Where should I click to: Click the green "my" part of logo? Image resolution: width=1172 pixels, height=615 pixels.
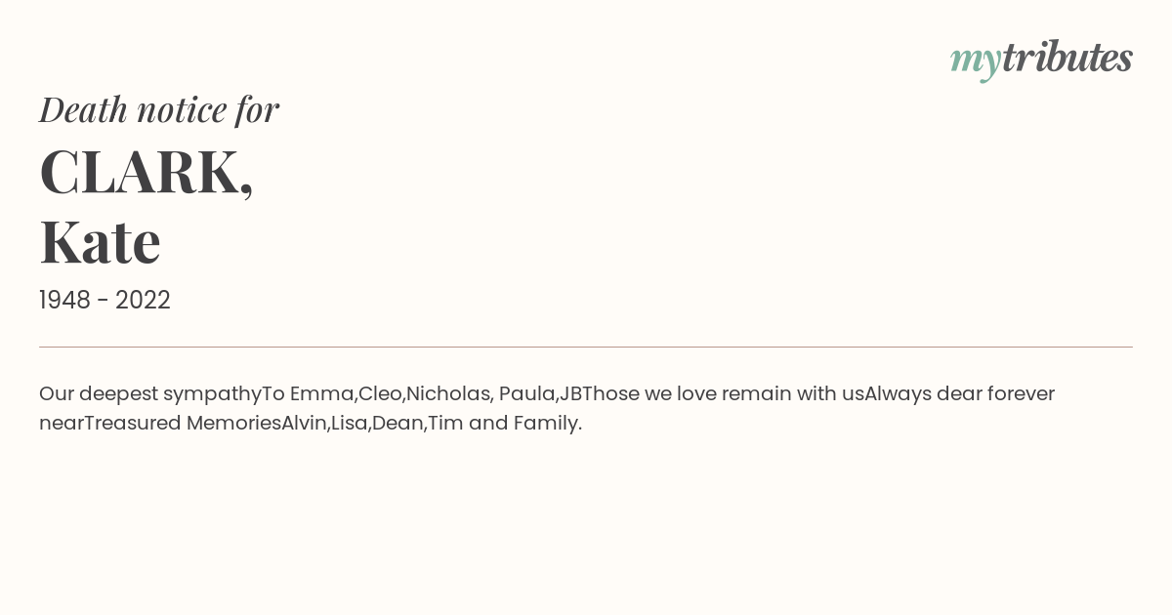(x=976, y=61)
